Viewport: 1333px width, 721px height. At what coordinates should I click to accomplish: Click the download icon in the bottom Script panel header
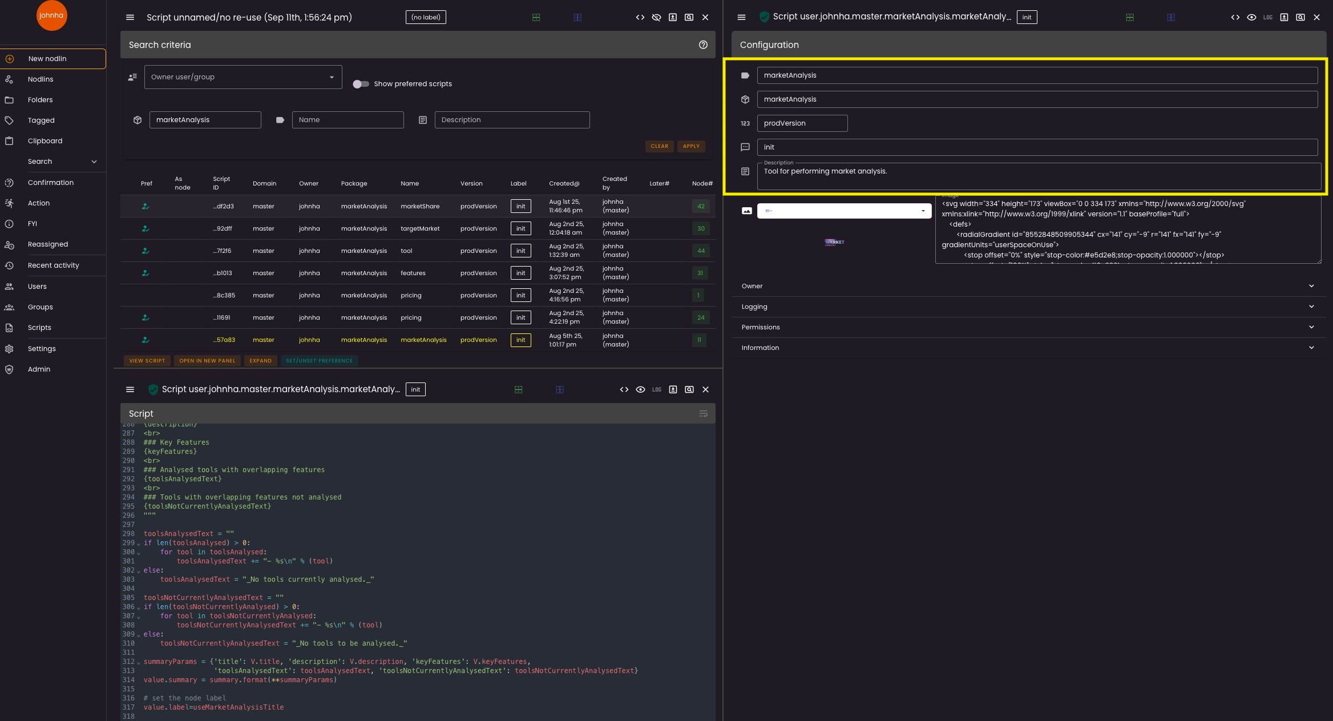pos(673,389)
